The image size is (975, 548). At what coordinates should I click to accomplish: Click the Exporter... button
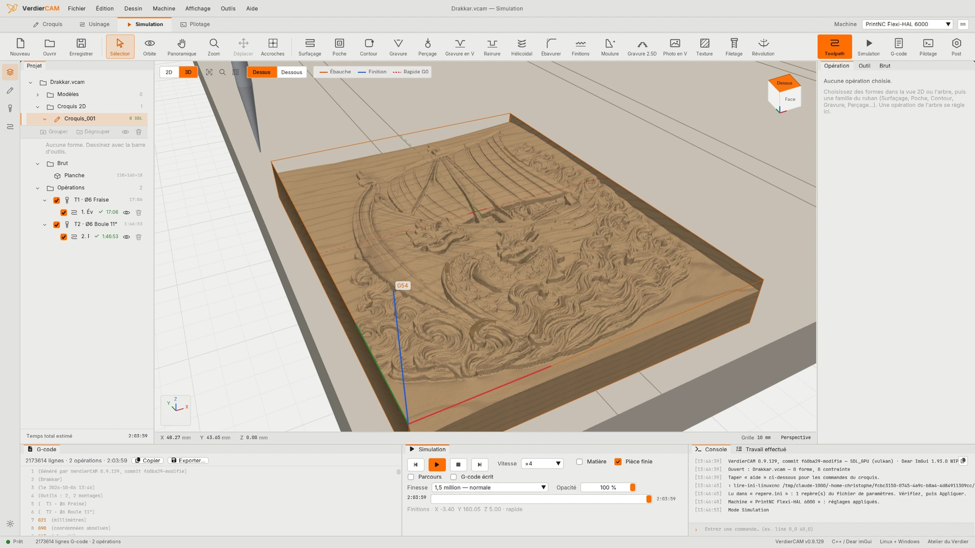188,461
